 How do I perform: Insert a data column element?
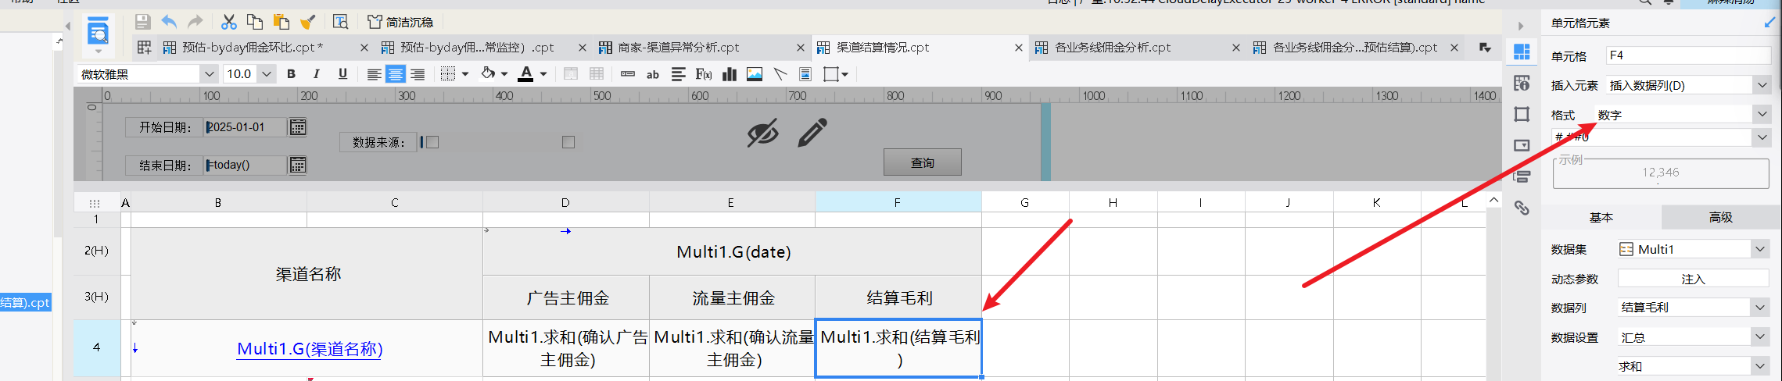[628, 74]
